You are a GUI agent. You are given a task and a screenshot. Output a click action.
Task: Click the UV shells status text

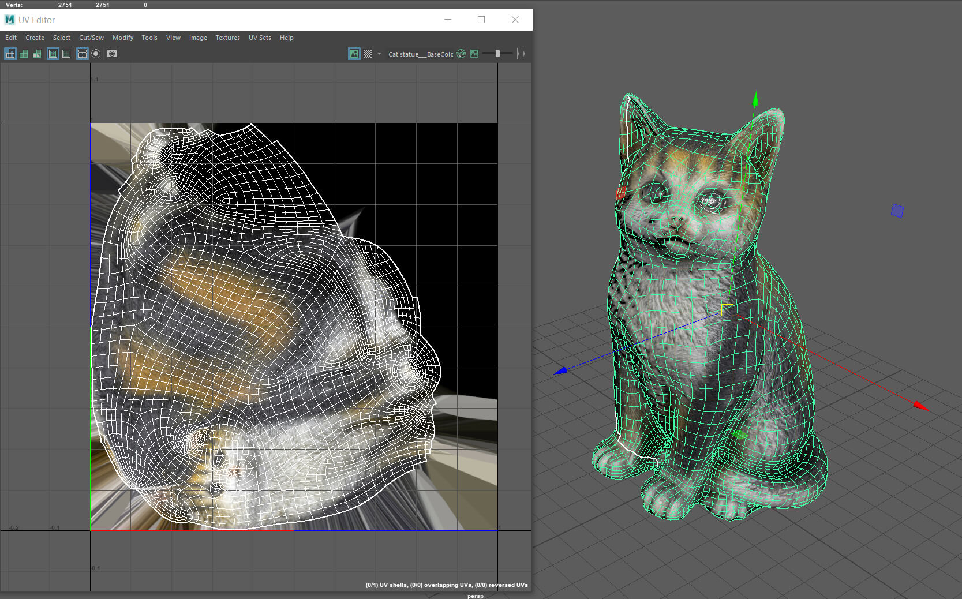[447, 585]
